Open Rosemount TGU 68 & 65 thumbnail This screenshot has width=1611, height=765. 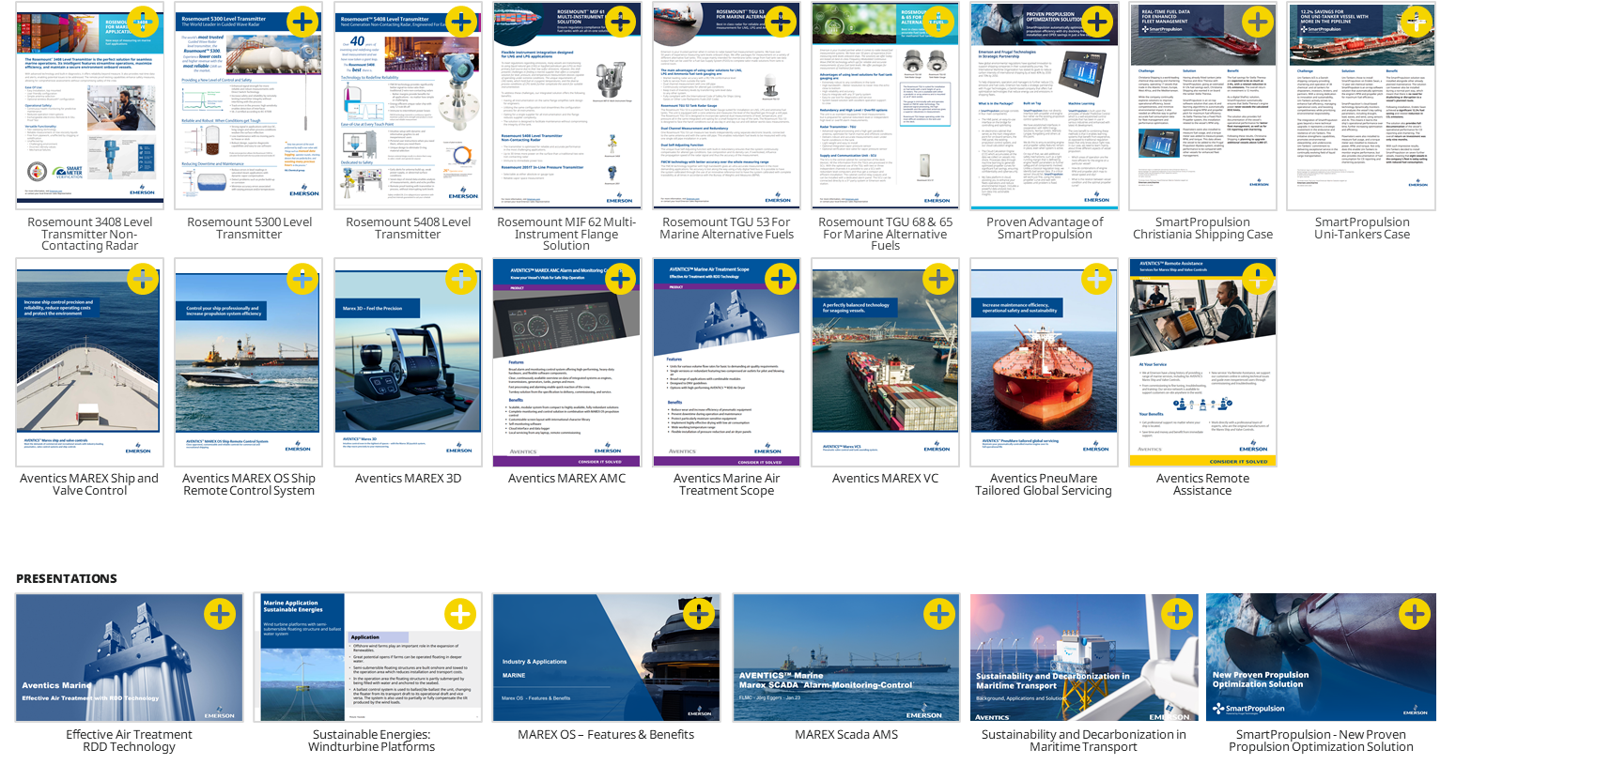click(x=885, y=105)
